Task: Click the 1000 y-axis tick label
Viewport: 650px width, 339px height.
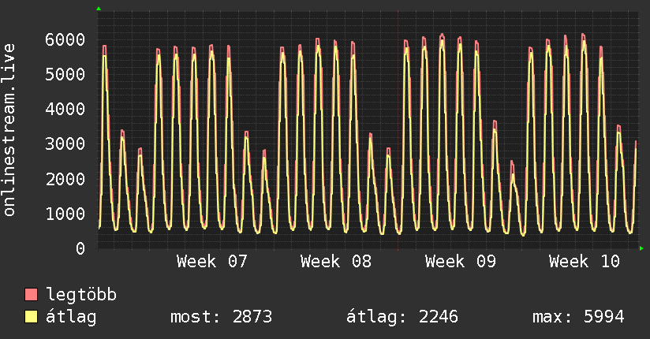Action: tap(65, 214)
